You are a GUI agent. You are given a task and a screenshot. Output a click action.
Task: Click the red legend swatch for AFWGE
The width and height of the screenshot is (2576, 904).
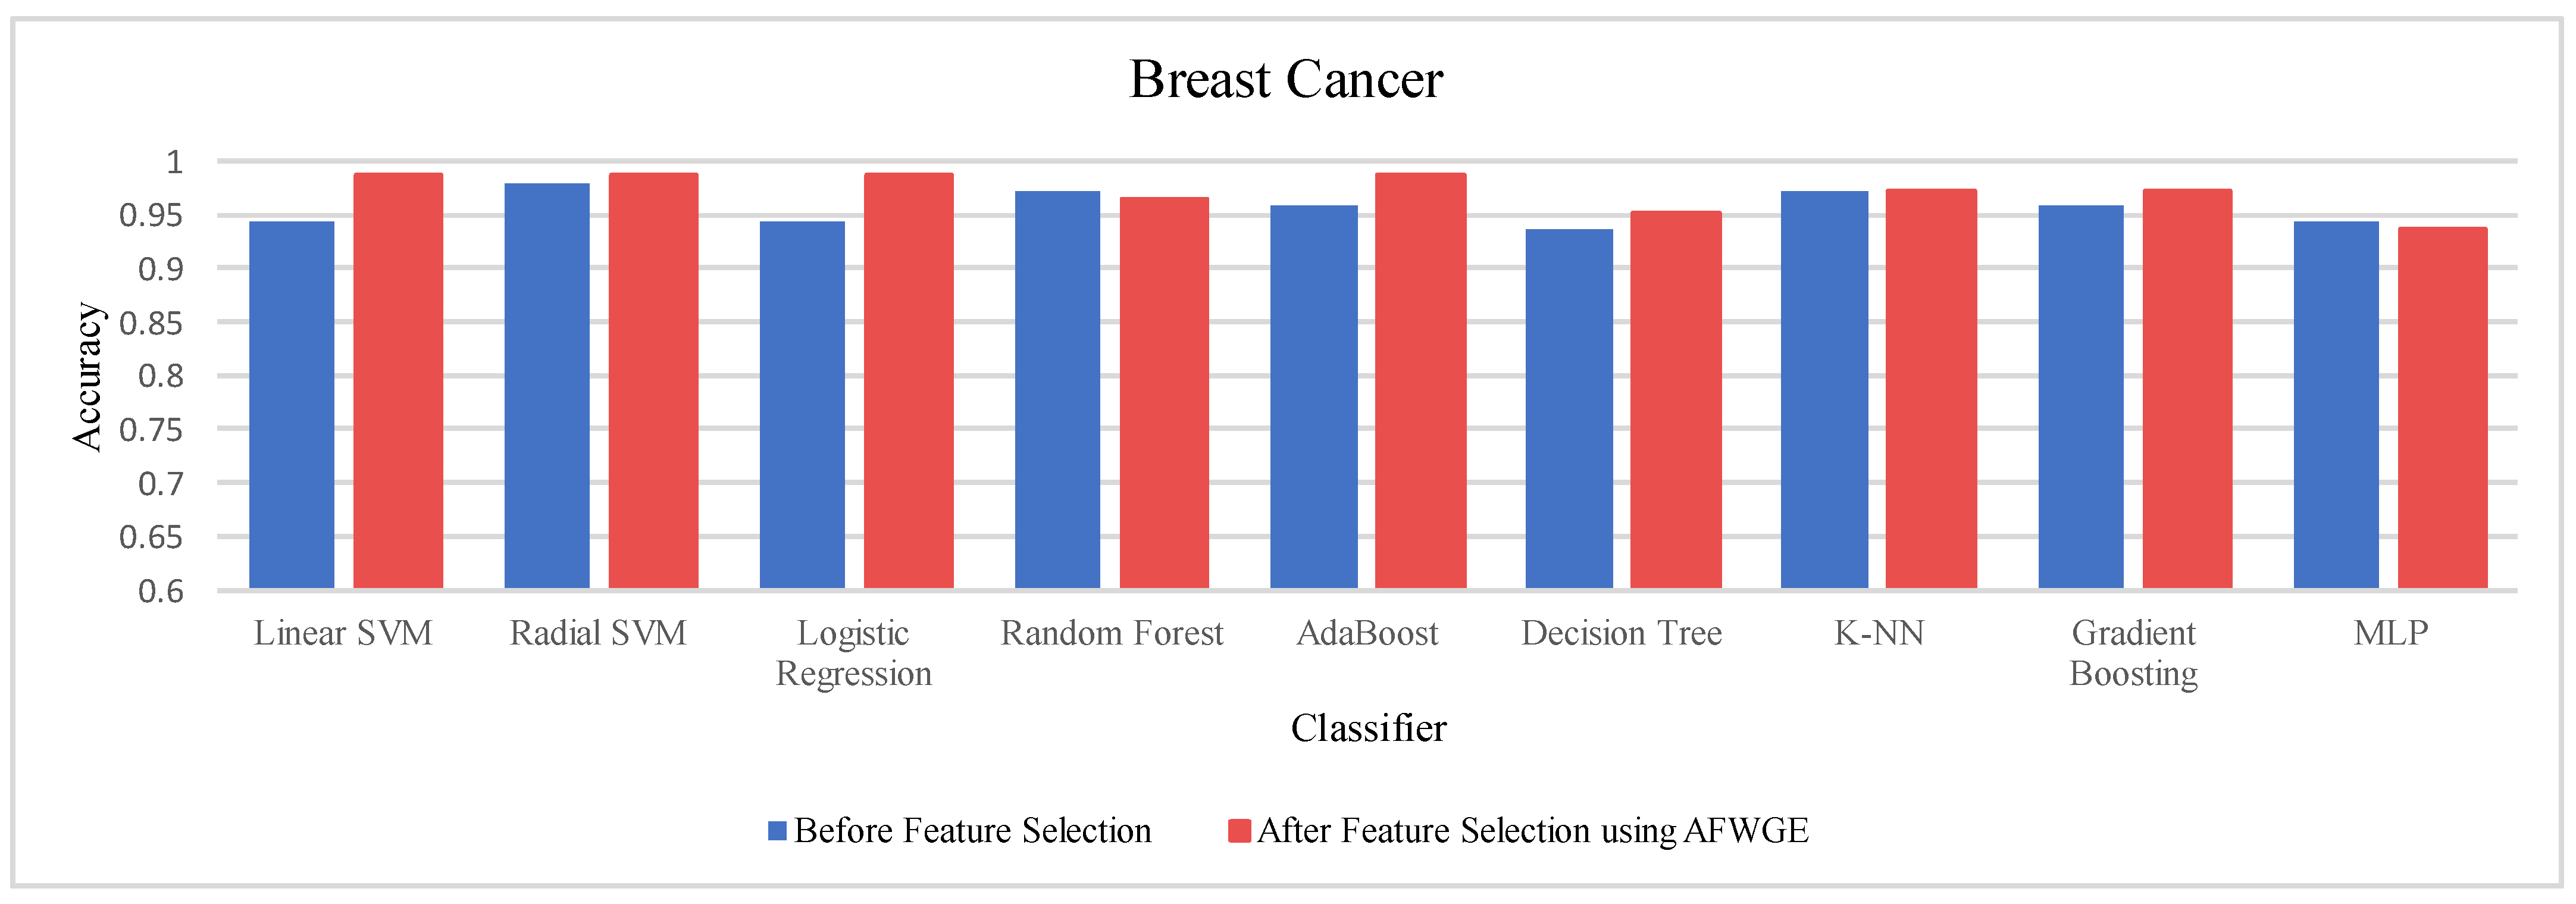tap(1239, 830)
